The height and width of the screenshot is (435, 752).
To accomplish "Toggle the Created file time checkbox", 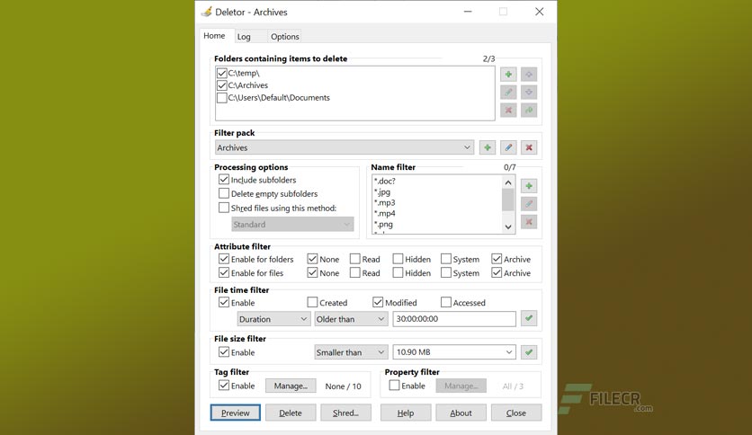I will click(312, 302).
